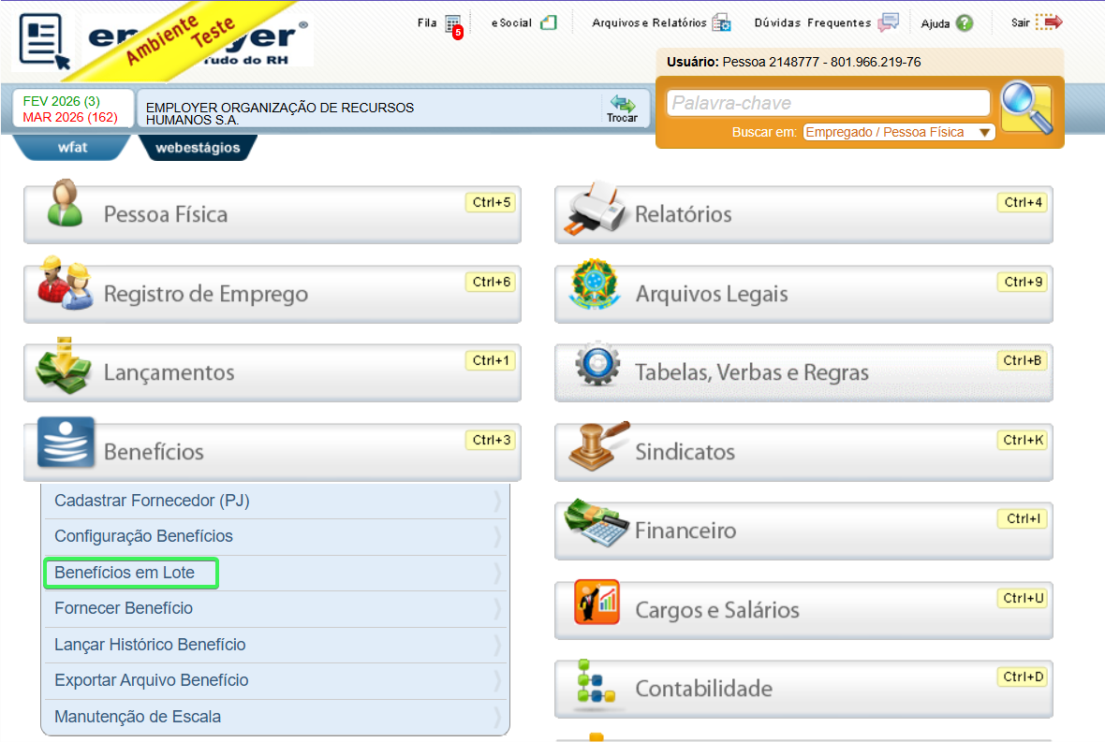Expand Tabelas, Verbas e Regras menu
This screenshot has width=1105, height=742.
[803, 373]
